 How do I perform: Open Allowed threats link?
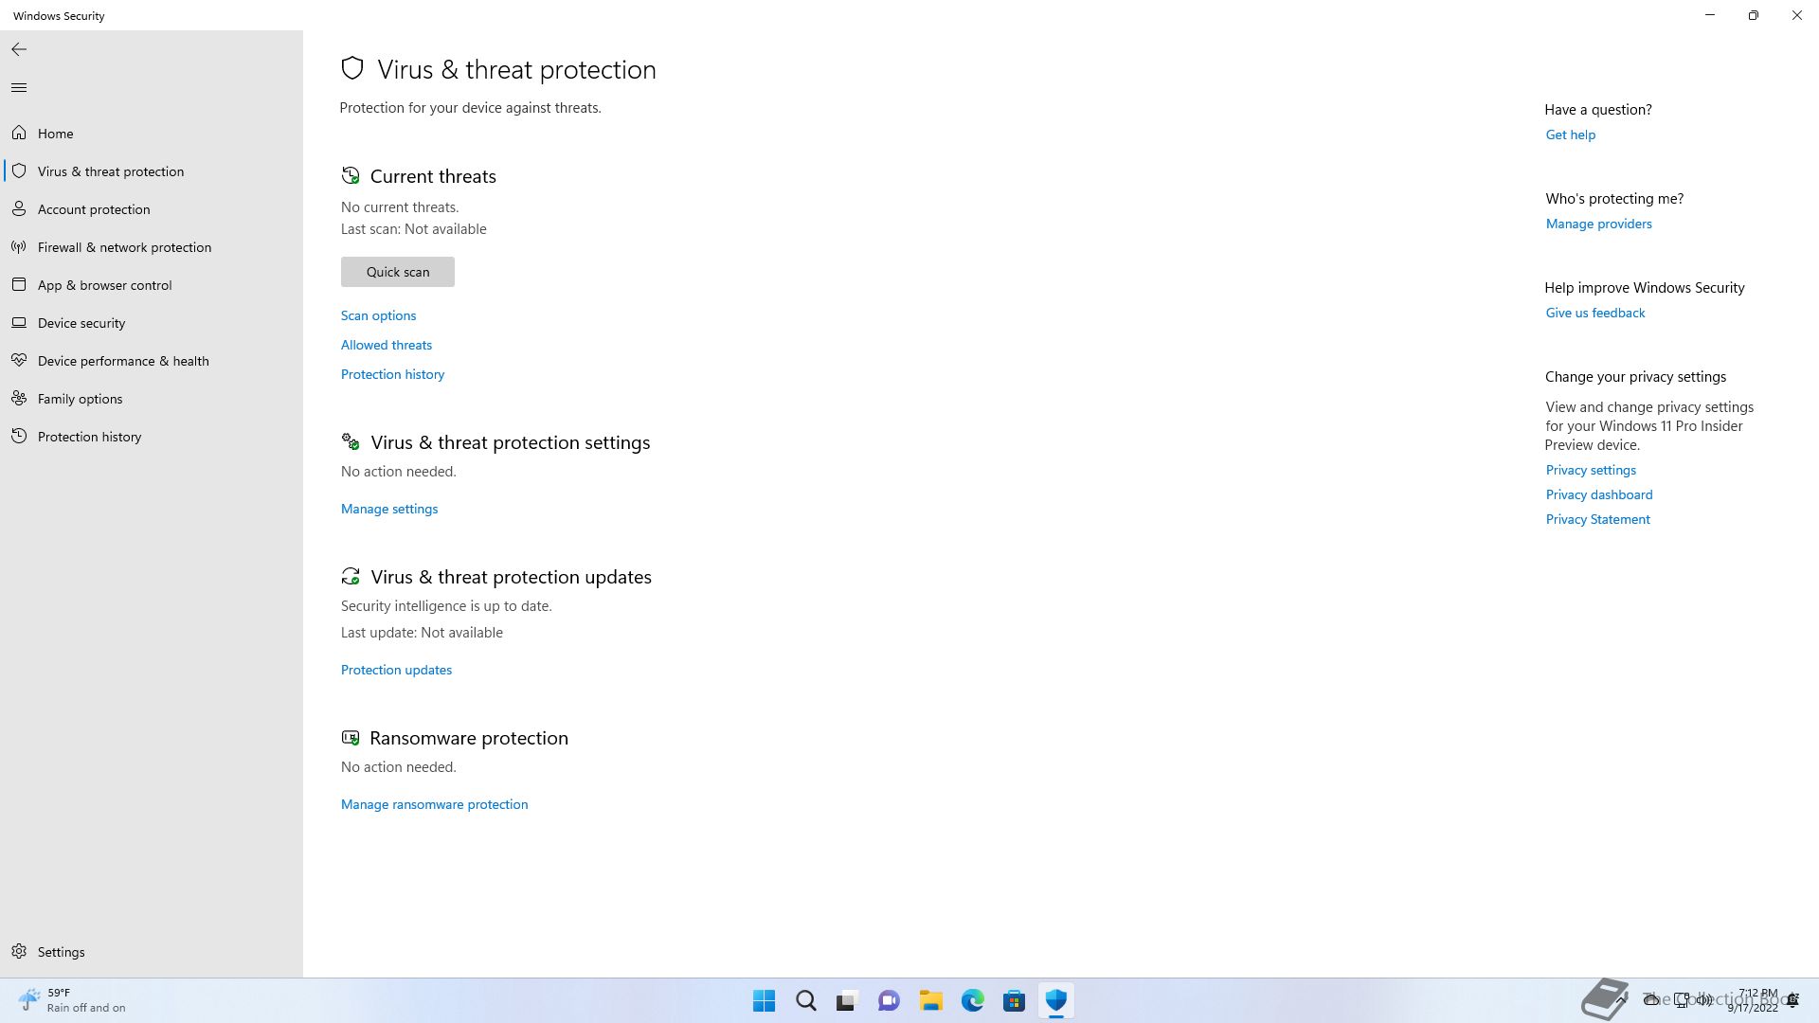(x=387, y=345)
